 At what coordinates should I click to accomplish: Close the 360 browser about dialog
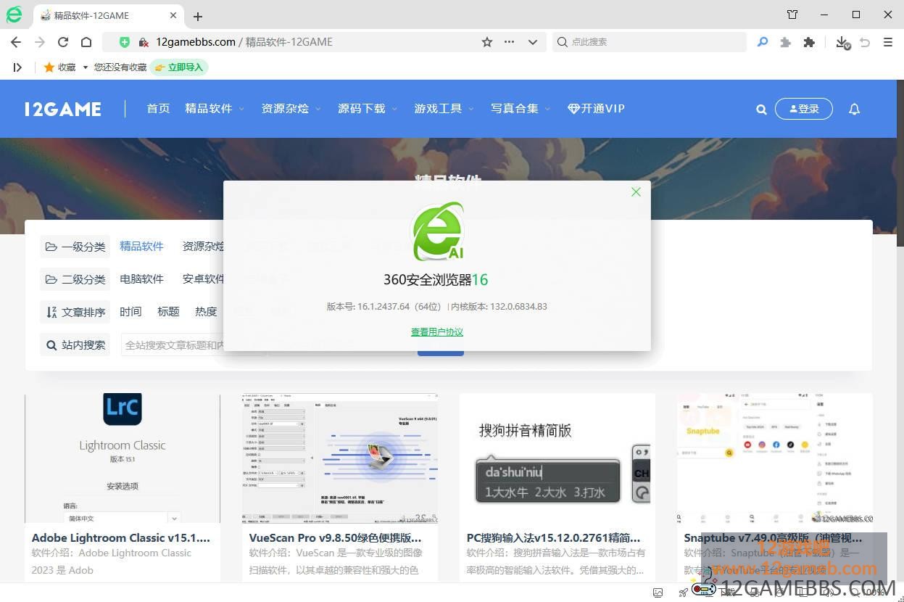(x=636, y=192)
